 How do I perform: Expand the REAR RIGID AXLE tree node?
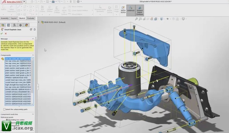[x=42, y=22]
